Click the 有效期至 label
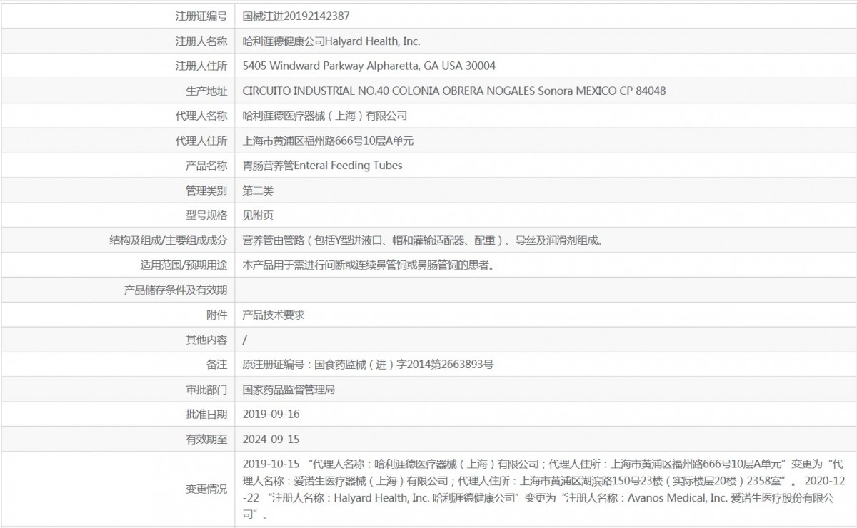 tap(206, 439)
